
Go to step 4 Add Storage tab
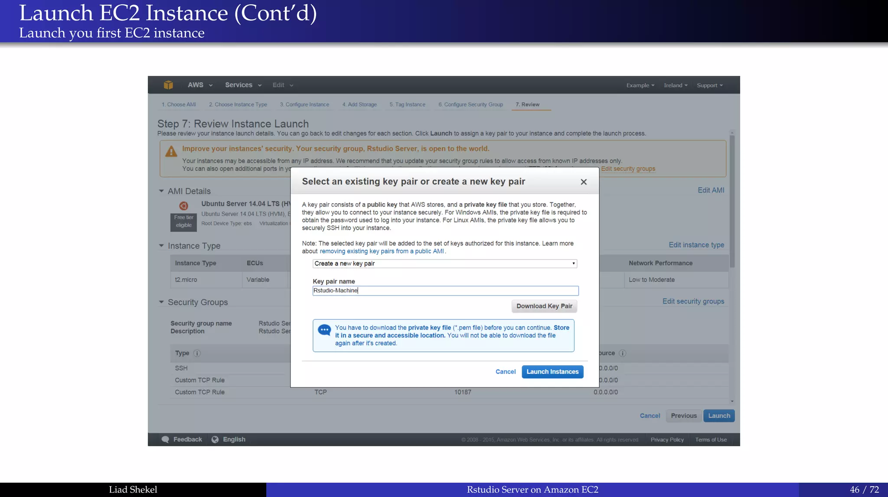[359, 104]
